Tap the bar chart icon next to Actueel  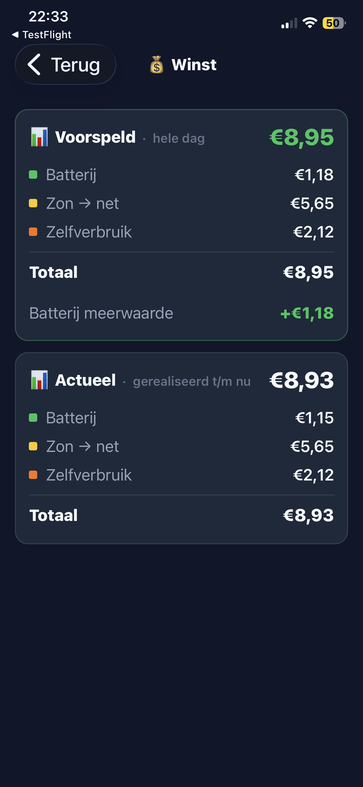pos(39,380)
